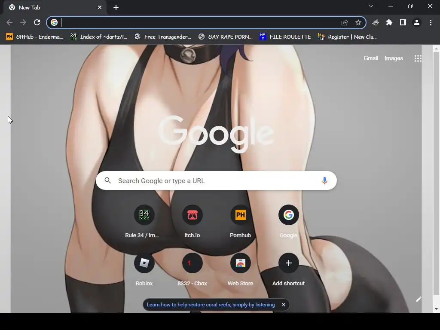The width and height of the screenshot is (440, 330).
Task: Click the page scrollbar down arrow
Action: (436, 309)
